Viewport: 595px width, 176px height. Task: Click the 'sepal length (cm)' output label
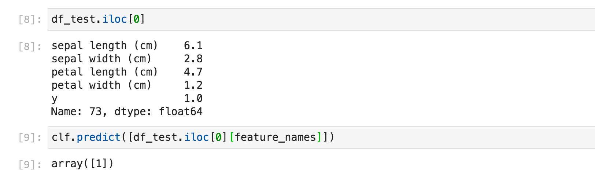104,45
